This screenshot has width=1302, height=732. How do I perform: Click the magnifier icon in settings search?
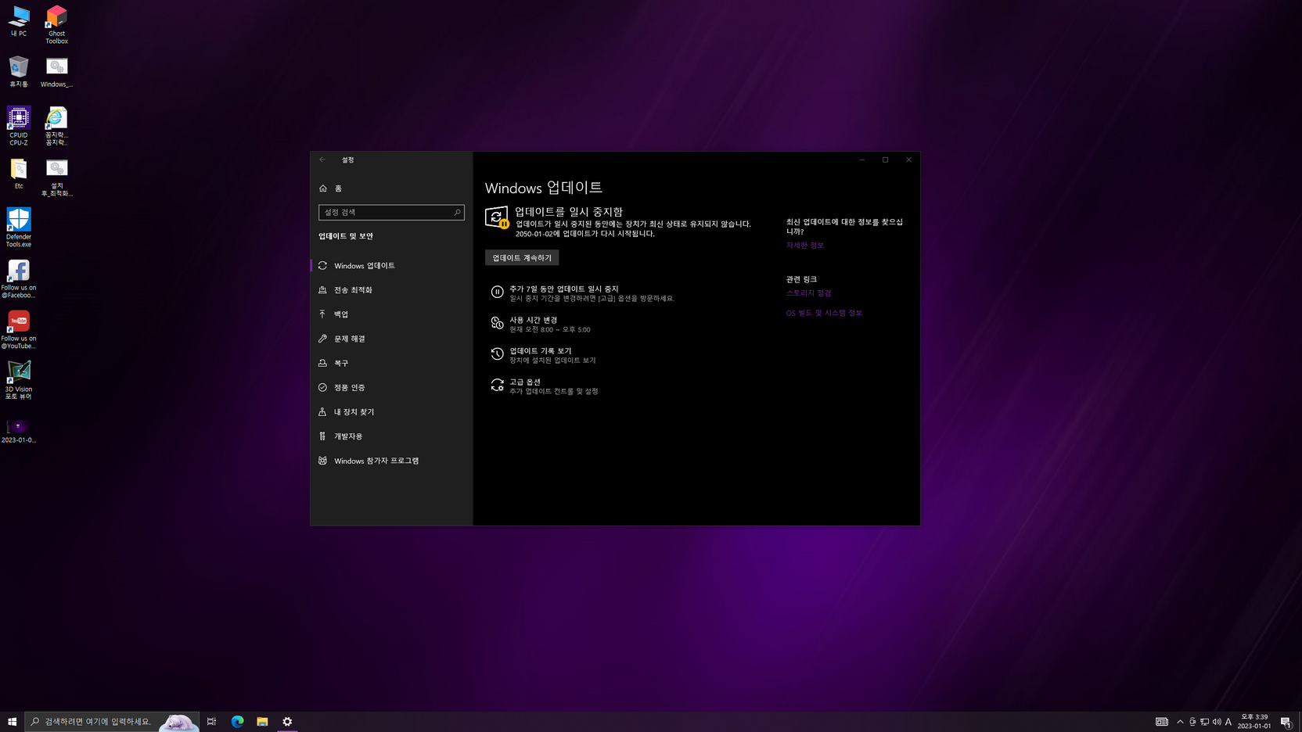coord(457,212)
